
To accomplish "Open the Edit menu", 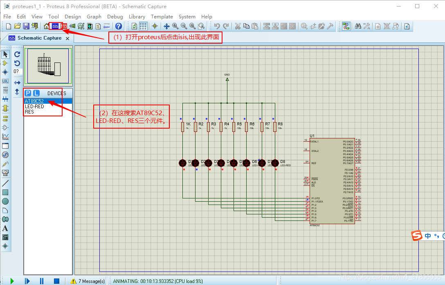I will [21, 17].
